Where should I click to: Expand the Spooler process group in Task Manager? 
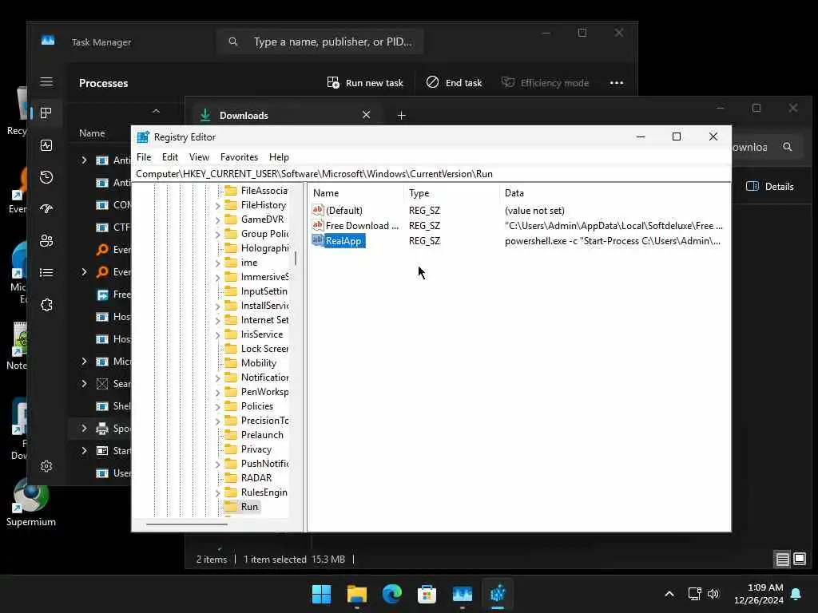click(84, 428)
